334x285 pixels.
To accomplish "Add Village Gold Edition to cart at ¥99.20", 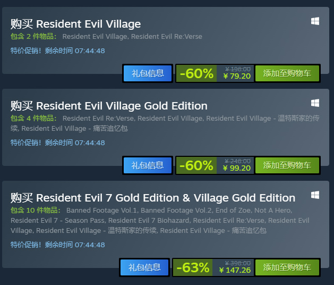I will [x=287, y=165].
